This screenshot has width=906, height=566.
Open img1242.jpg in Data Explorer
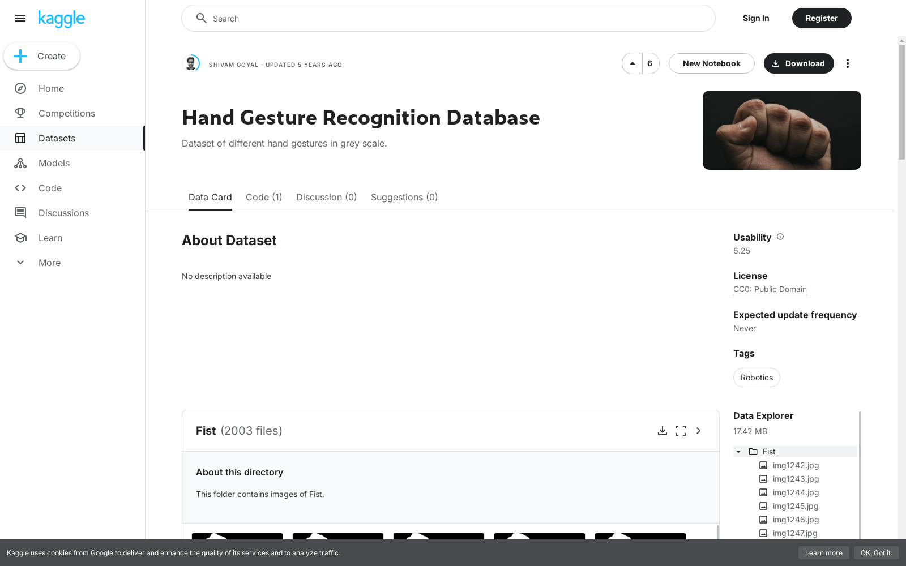(796, 465)
